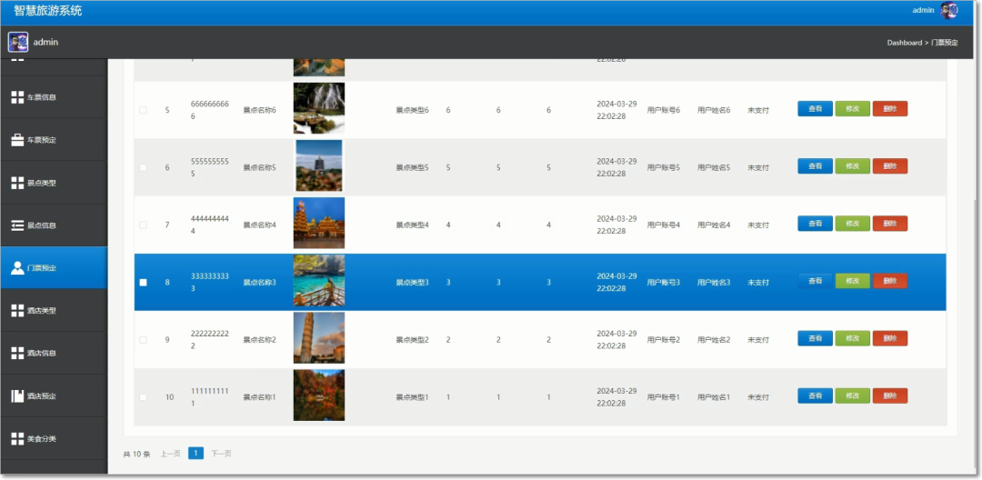Screen dimensions: 982x480
Task: Click 查看 for 景点名称5
Action: coord(815,165)
